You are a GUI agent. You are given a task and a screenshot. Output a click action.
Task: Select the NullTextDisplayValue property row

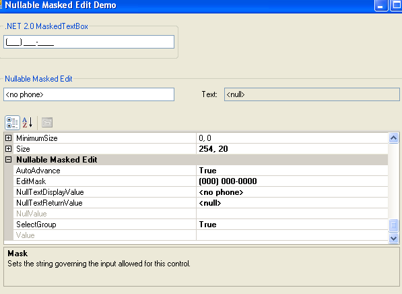[201, 192]
